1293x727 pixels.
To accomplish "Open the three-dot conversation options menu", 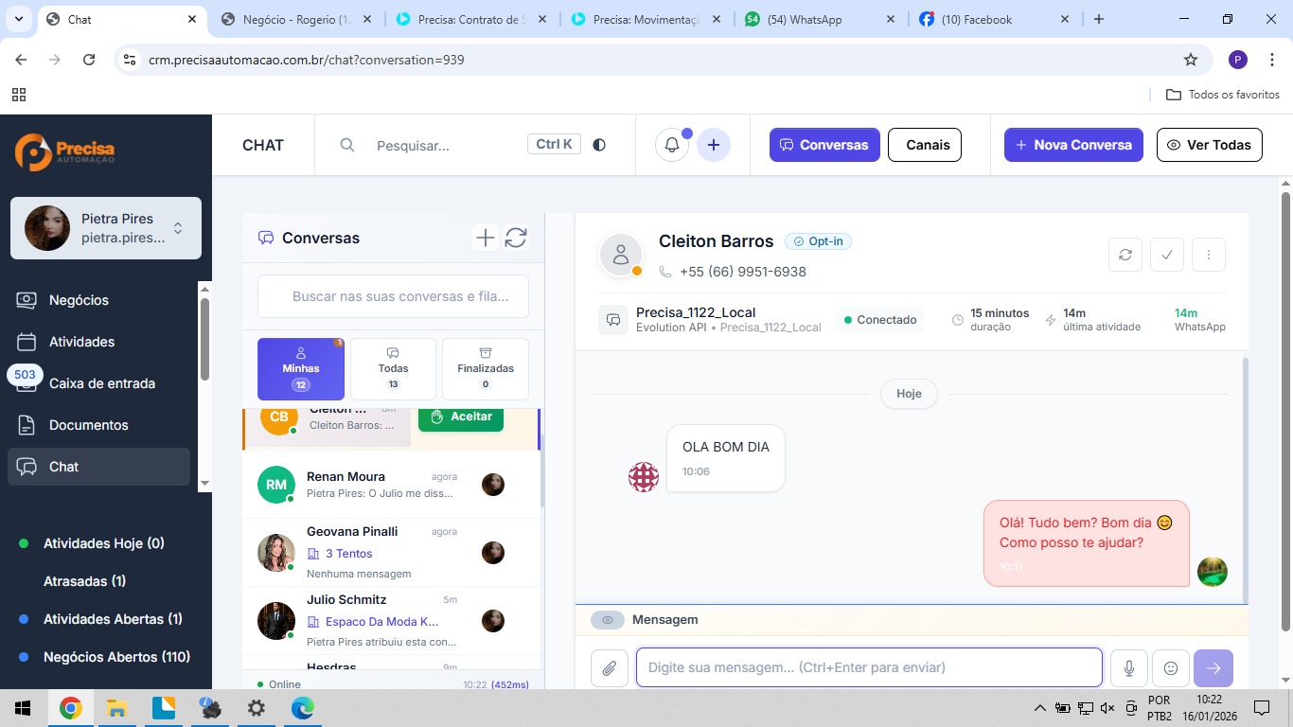I will pyautogui.click(x=1209, y=255).
